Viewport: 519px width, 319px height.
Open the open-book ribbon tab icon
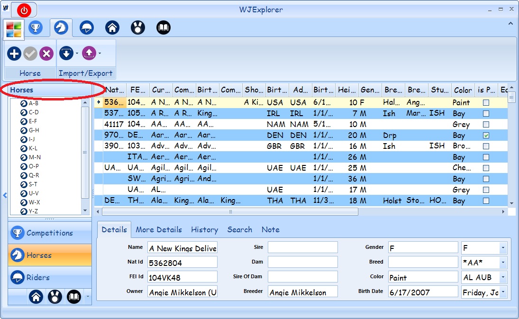(x=163, y=28)
